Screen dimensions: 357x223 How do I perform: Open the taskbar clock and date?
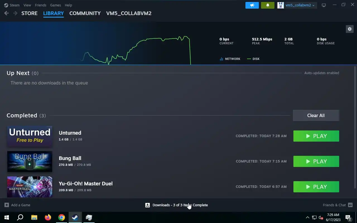[x=333, y=217]
